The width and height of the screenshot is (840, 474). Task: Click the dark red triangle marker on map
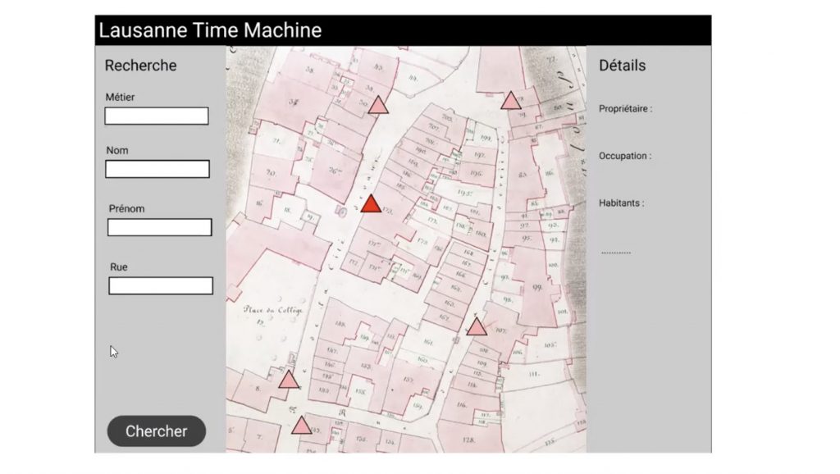pyautogui.click(x=372, y=205)
